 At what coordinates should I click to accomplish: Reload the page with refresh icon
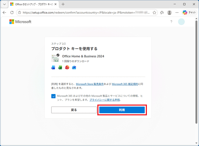[x=12, y=13]
